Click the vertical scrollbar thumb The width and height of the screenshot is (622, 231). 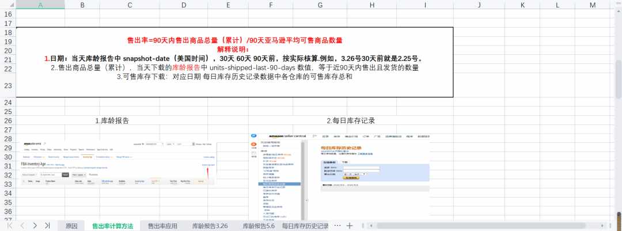pyautogui.click(x=619, y=79)
